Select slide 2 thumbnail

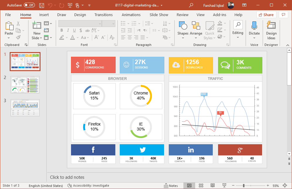[25, 85]
